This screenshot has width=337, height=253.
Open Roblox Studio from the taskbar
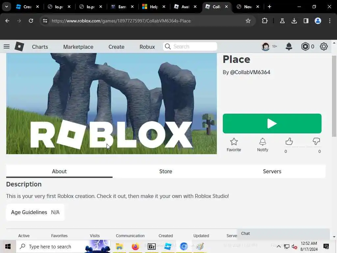(x=168, y=246)
